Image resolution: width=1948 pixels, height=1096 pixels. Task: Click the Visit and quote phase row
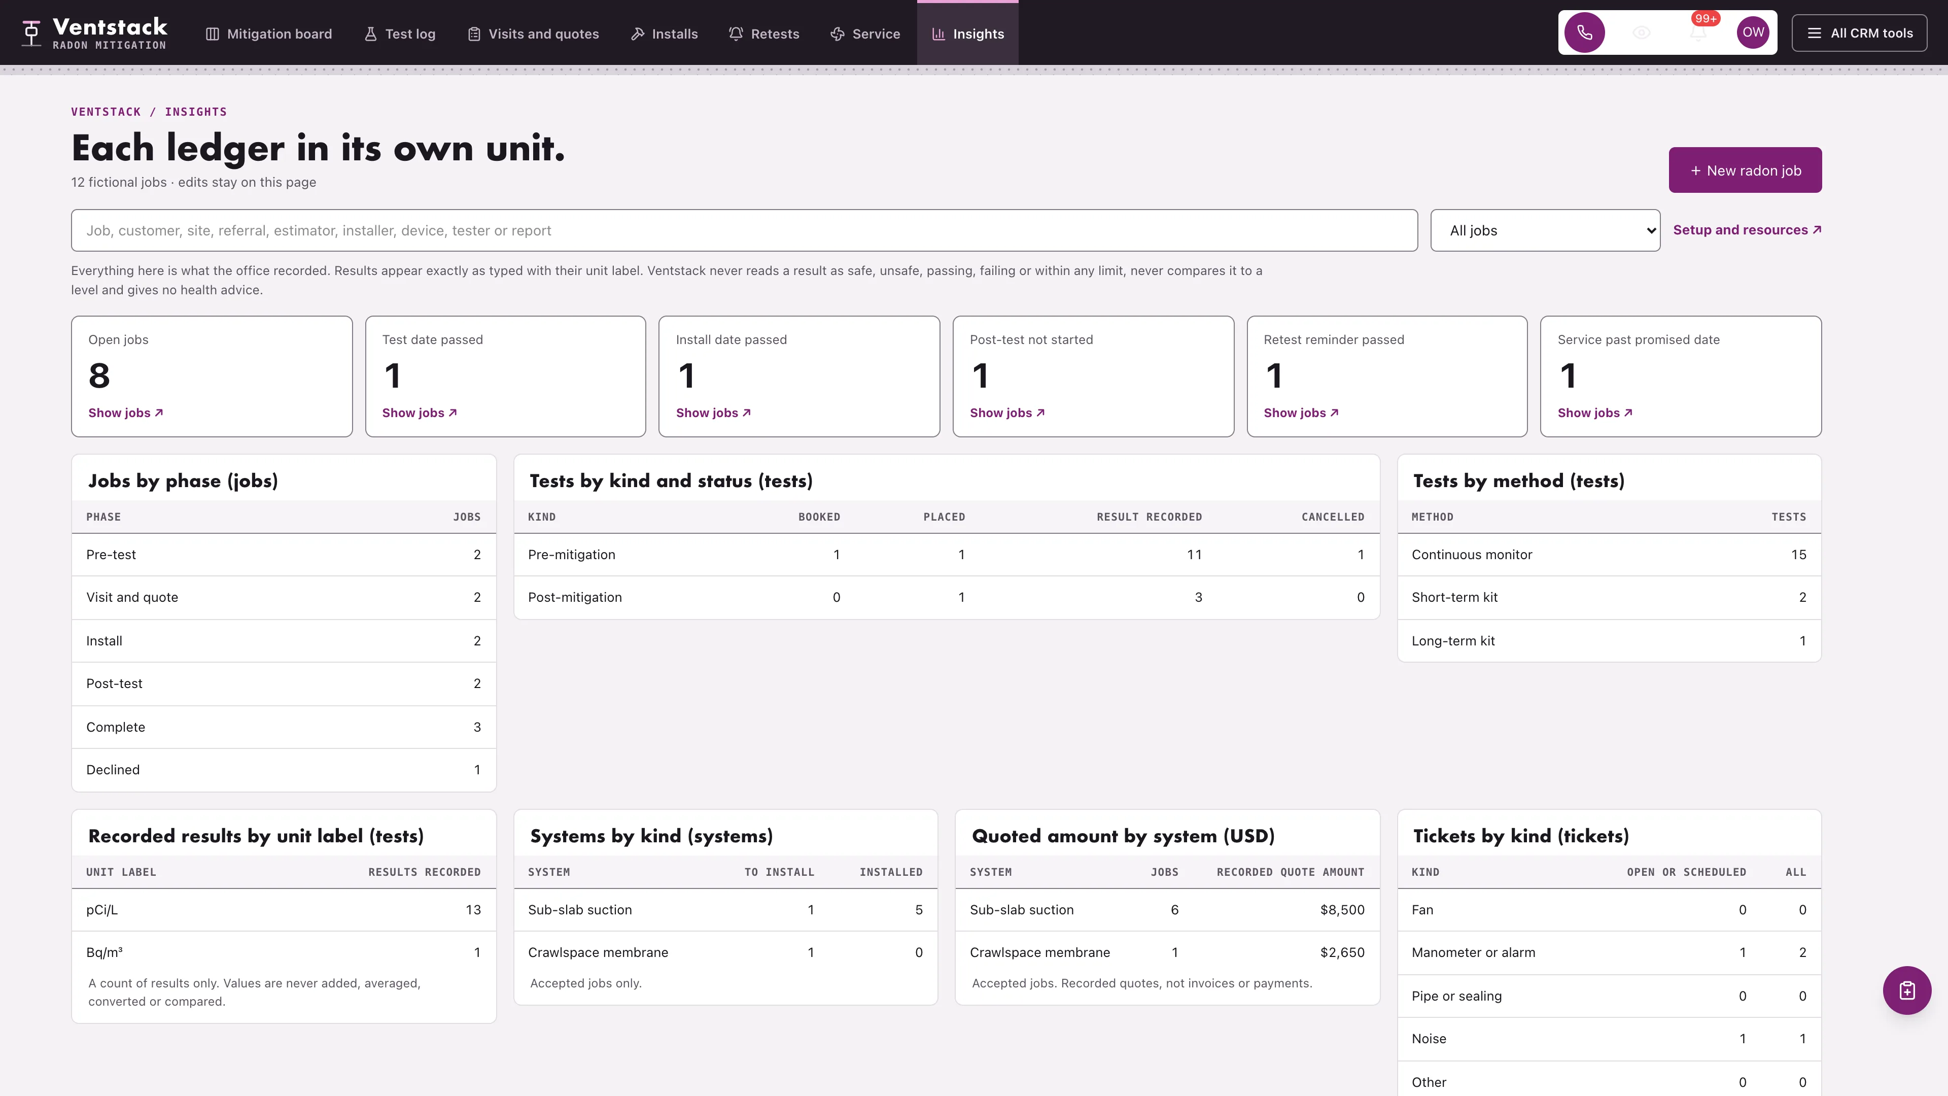coord(284,598)
